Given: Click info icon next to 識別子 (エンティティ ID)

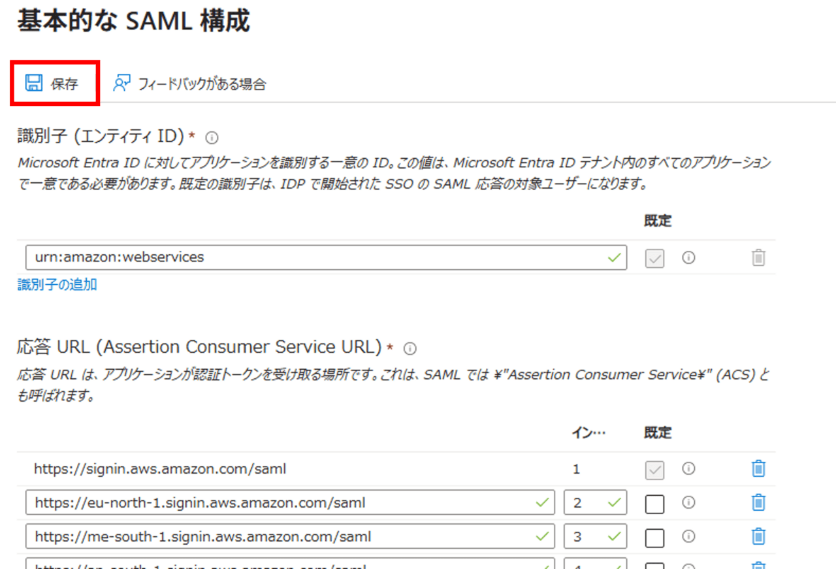Looking at the screenshot, I should click(x=212, y=138).
